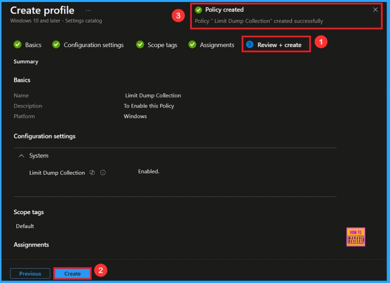Go to the Basics step
The image size is (390, 283).
[33, 45]
